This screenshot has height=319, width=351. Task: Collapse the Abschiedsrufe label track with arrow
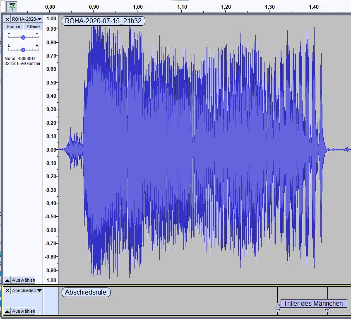(x=8, y=311)
